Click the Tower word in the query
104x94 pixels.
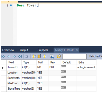(31, 5)
